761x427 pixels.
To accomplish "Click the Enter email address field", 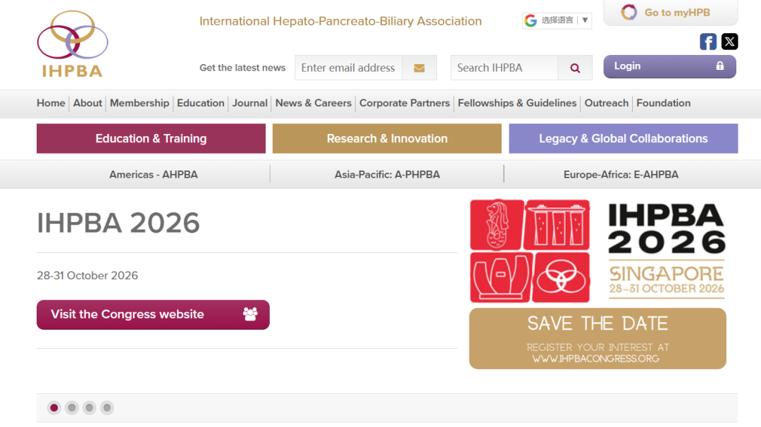I will coord(348,68).
